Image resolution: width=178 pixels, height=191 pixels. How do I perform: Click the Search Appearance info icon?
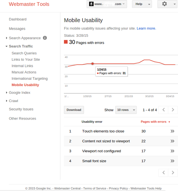coord(45,38)
